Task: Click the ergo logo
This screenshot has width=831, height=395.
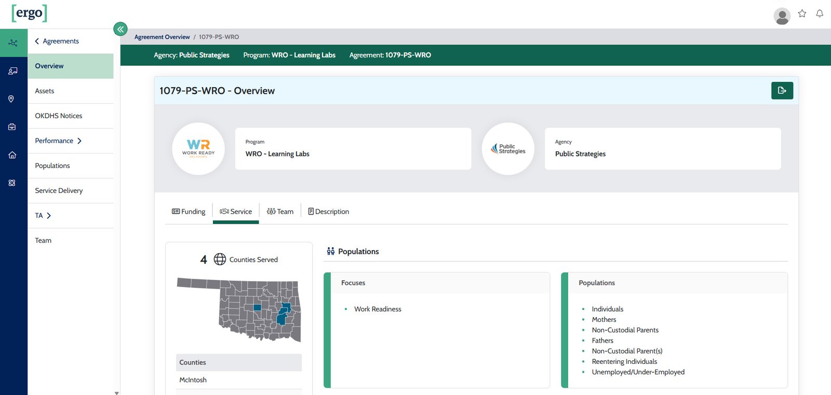Action: pos(30,13)
